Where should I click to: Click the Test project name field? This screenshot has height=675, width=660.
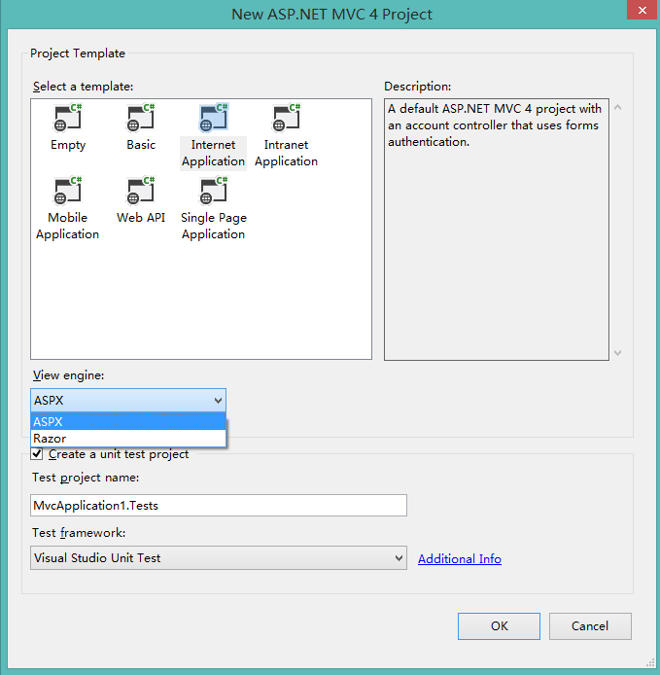coord(219,506)
